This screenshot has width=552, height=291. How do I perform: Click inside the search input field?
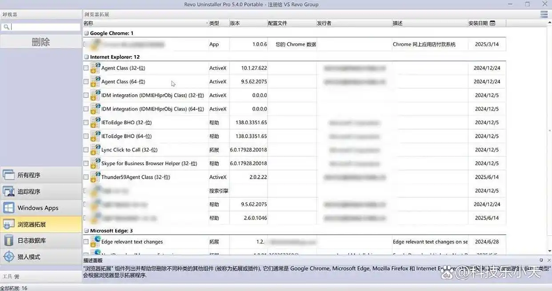point(45,27)
